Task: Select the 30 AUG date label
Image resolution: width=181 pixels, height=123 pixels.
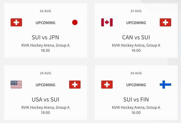Action: point(136,73)
